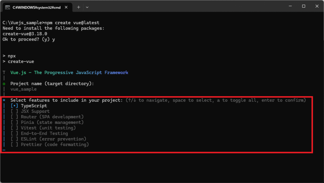Click the Select features prompt line
The height and width of the screenshot is (183, 324).
[x=66, y=100]
